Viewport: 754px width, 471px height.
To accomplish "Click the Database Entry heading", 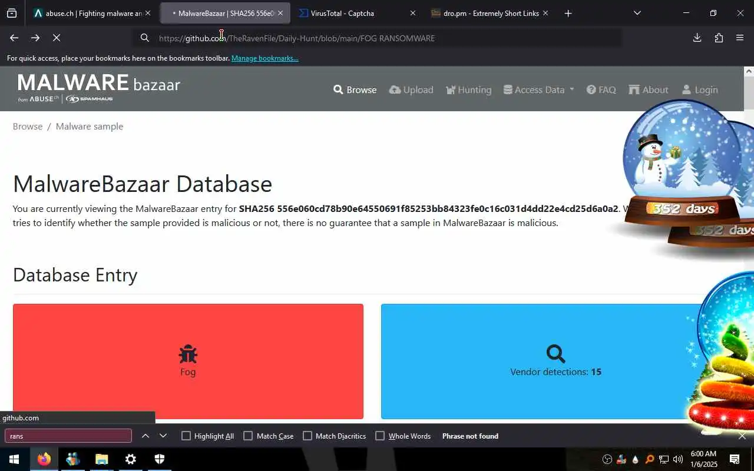I will pyautogui.click(x=75, y=275).
